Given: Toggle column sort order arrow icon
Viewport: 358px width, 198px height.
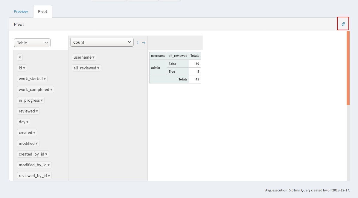Looking at the screenshot, I should pyautogui.click(x=144, y=42).
